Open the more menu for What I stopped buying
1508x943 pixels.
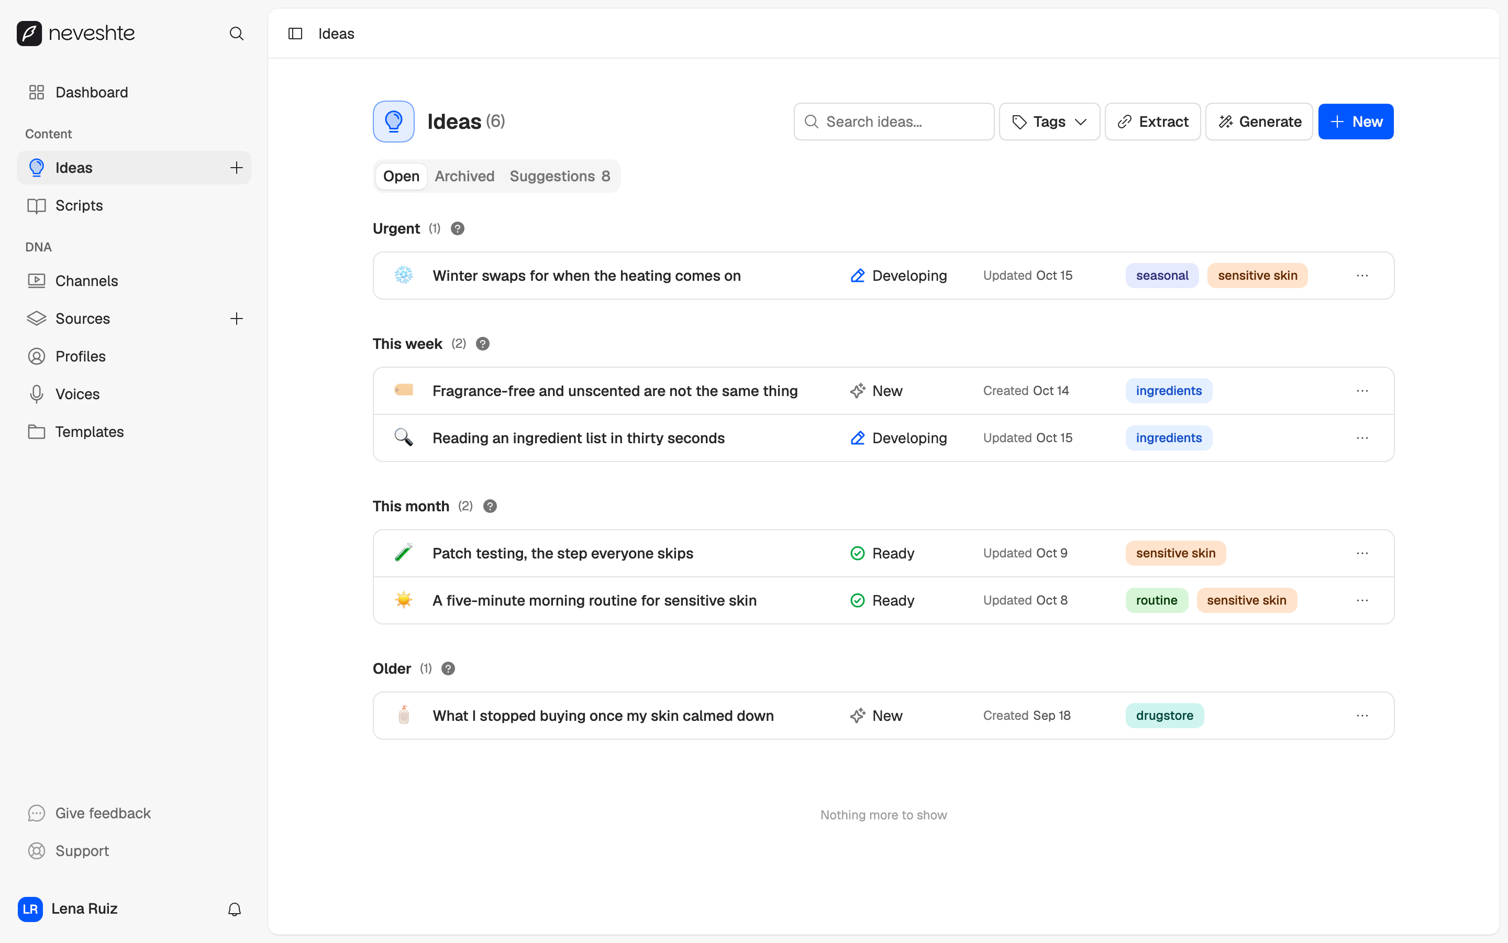pos(1362,716)
